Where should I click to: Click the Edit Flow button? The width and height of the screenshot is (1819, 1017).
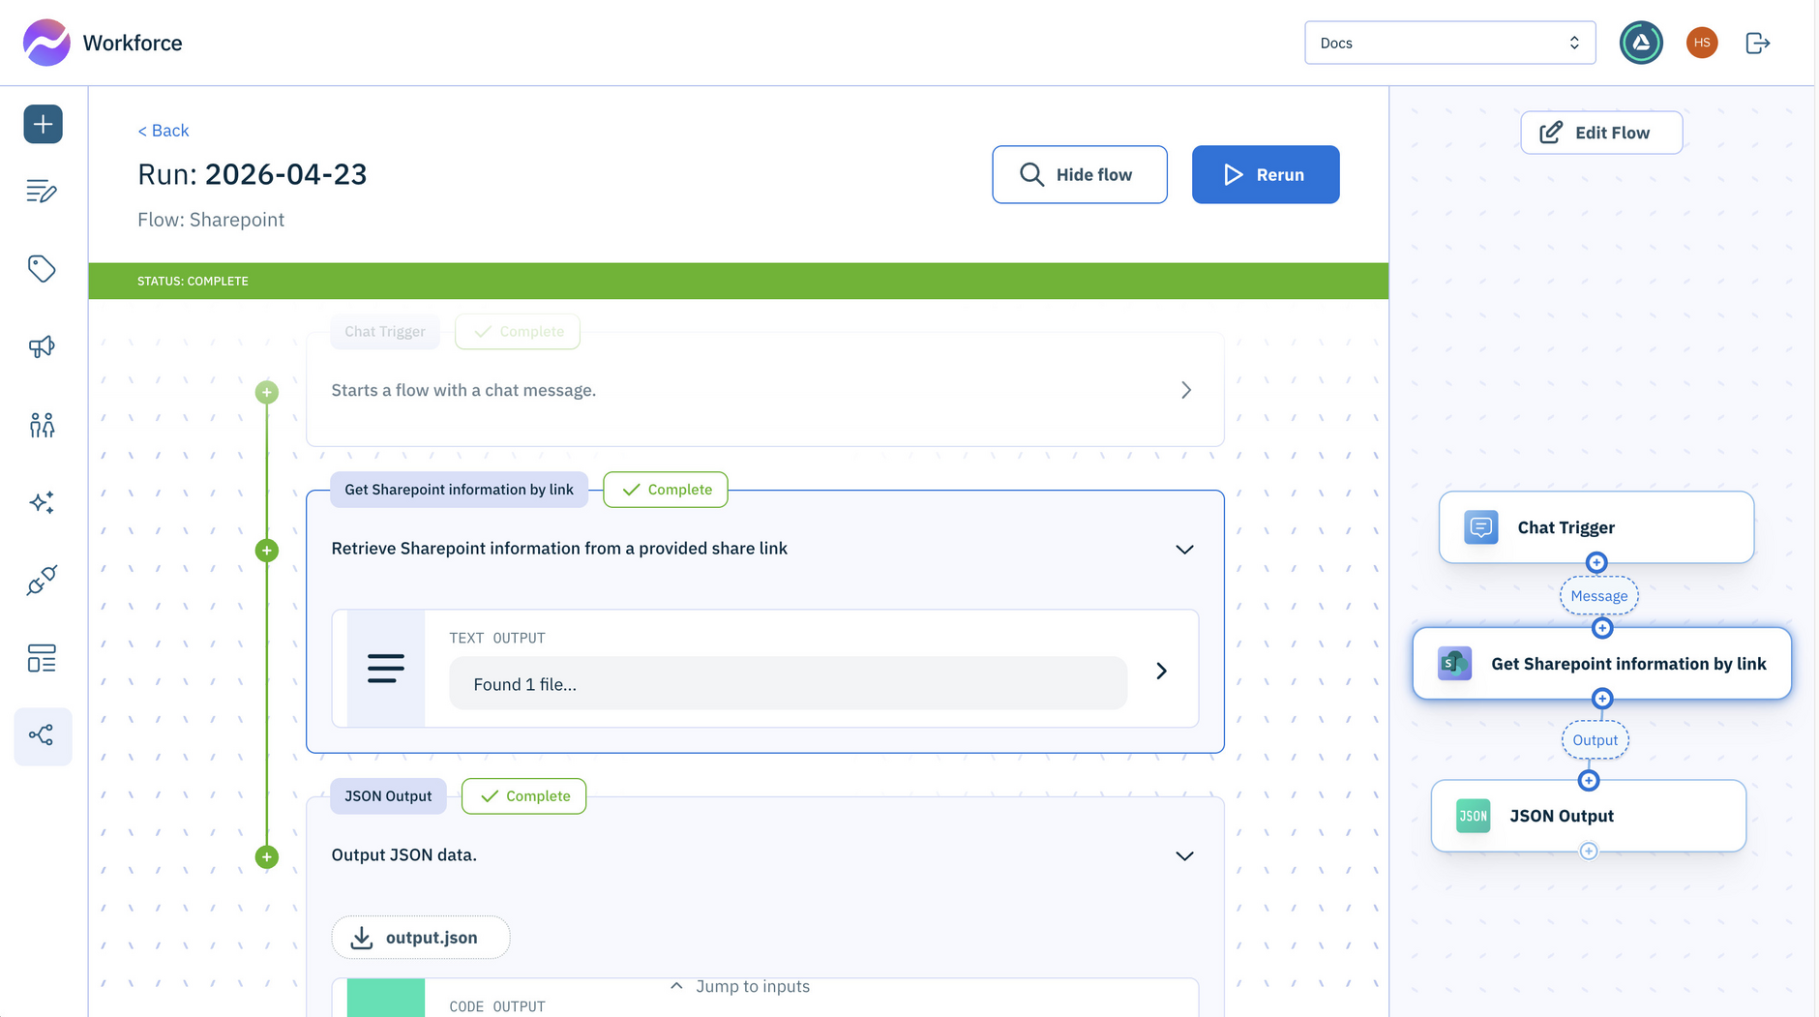[1601, 133]
